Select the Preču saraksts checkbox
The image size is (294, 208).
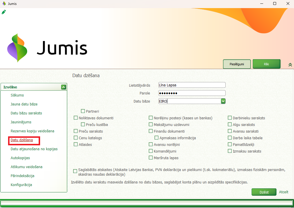point(76,131)
